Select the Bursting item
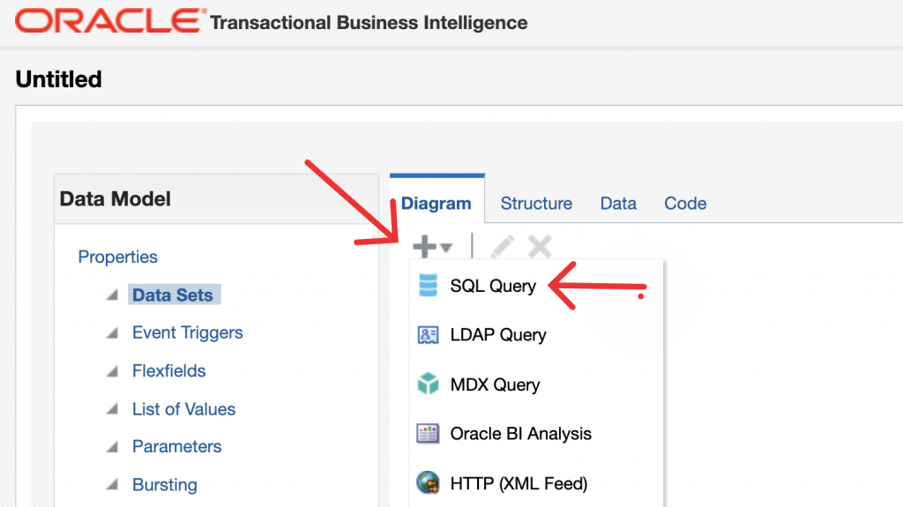Screen dimensions: 903x507 click(x=164, y=485)
